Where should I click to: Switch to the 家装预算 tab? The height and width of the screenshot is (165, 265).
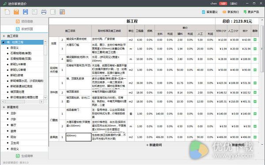tap(24, 29)
